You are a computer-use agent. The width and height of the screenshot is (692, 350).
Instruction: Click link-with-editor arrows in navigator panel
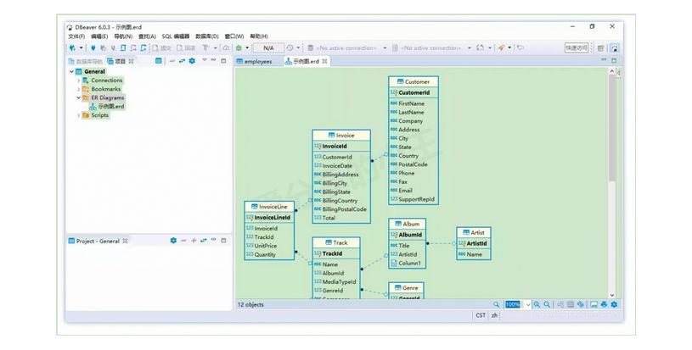coord(182,61)
